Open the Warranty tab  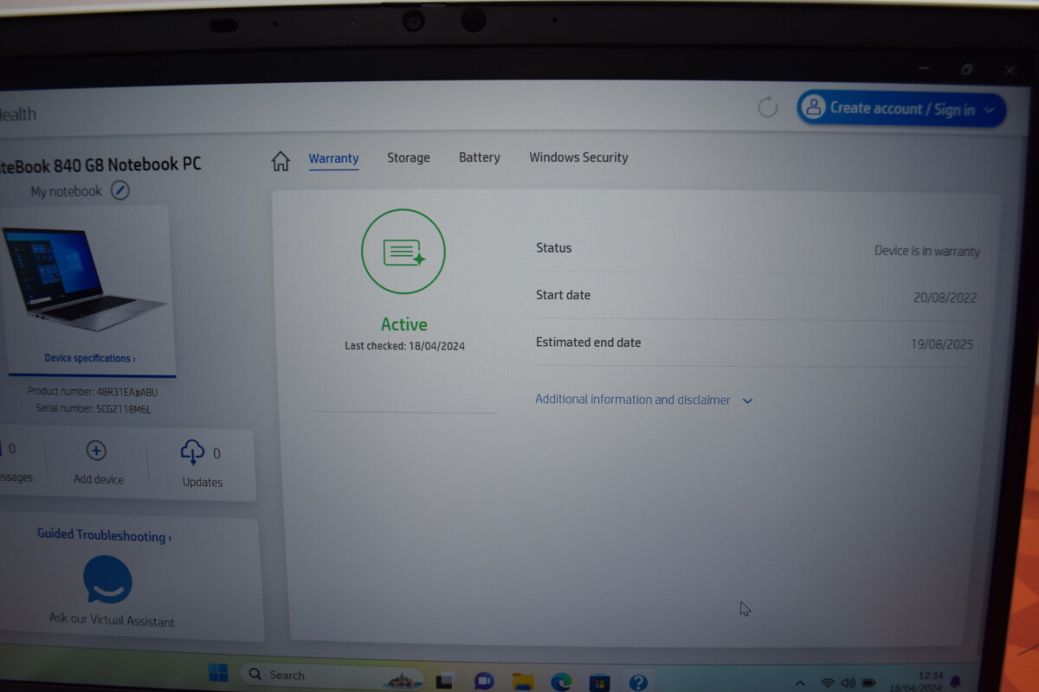pyautogui.click(x=333, y=158)
